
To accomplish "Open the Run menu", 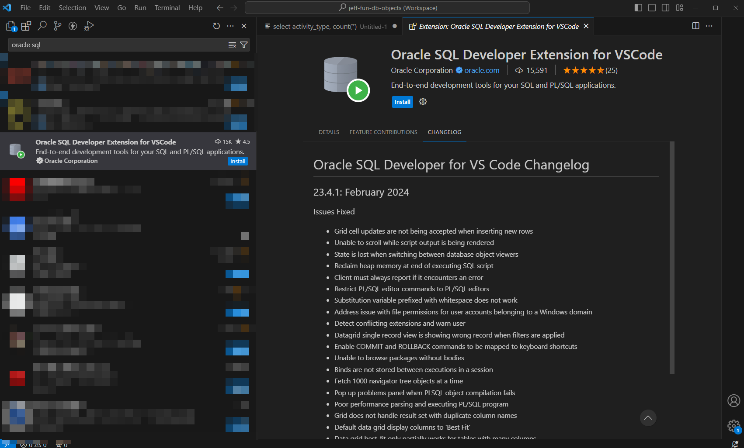I will tap(140, 8).
